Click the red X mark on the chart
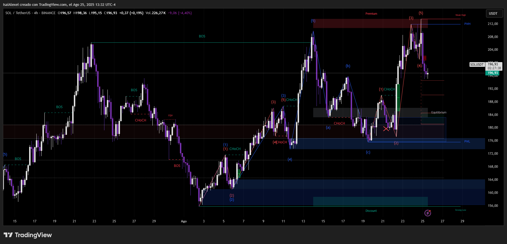 point(386,129)
